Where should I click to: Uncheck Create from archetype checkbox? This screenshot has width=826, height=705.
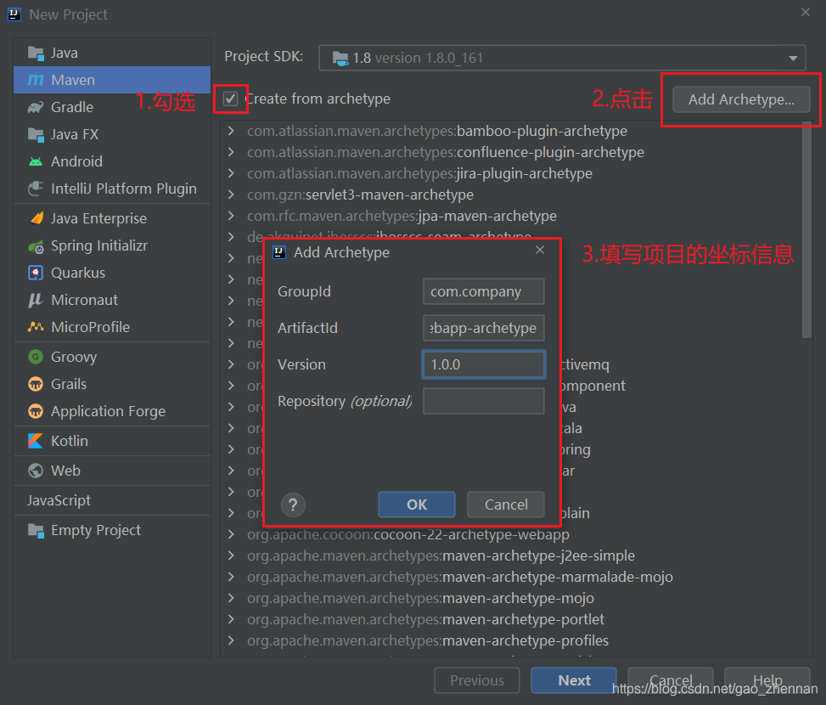click(x=230, y=99)
